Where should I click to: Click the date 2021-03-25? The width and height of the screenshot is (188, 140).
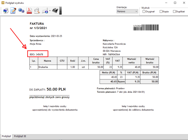[x=56, y=36]
